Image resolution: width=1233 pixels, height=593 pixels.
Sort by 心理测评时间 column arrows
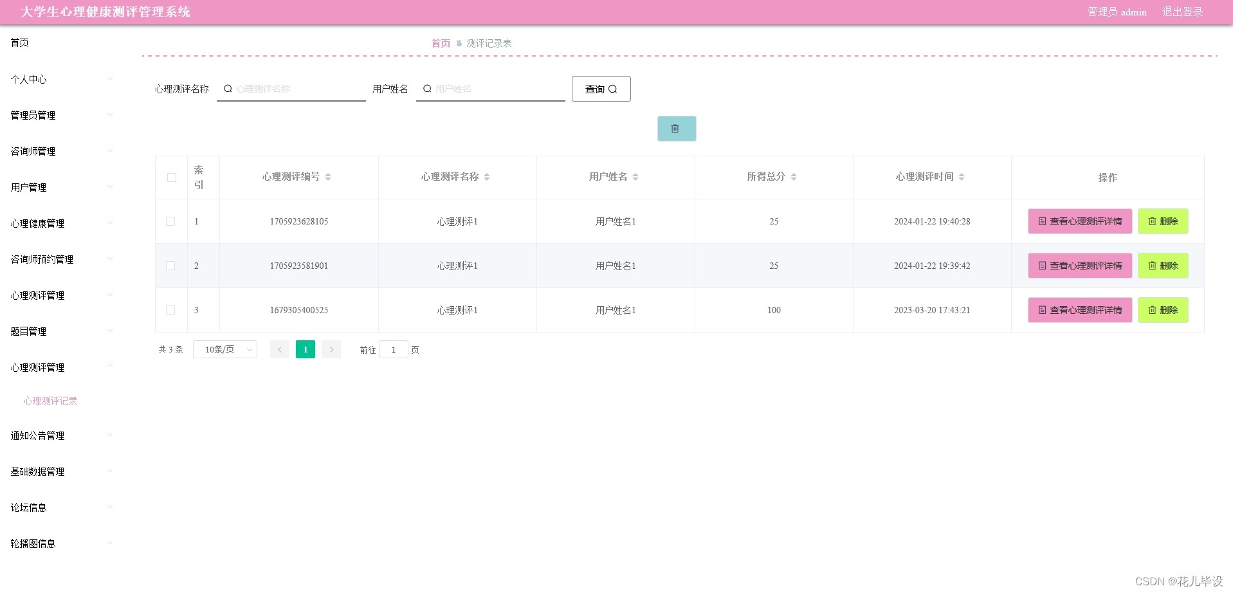tap(962, 177)
